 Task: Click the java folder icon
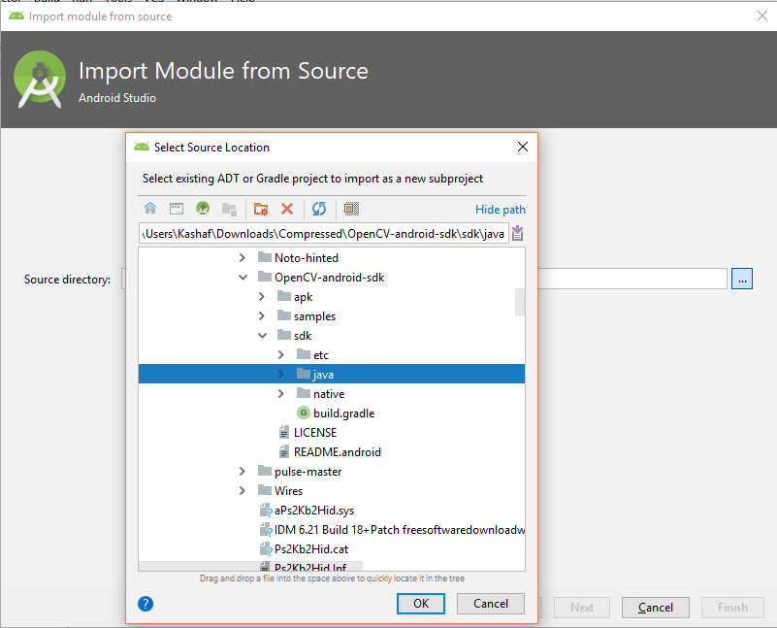[304, 374]
